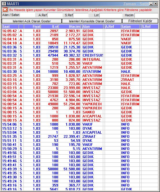The height and width of the screenshot is (192, 160).
Task: Select the 15:51:35 ZIRAAT trade row
Action: pyautogui.click(x=80, y=136)
